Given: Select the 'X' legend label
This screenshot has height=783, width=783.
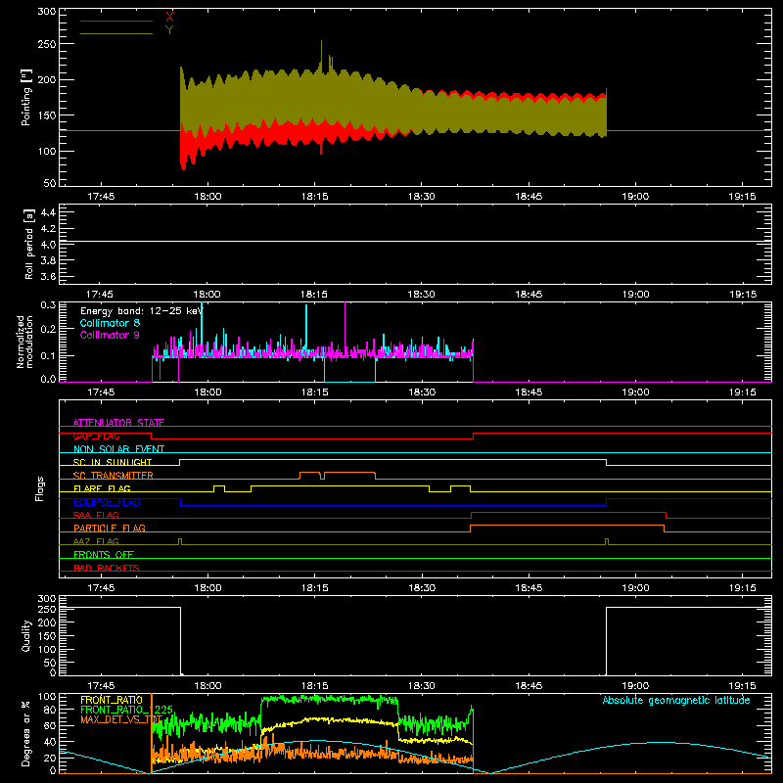Looking at the screenshot, I should 169,18.
